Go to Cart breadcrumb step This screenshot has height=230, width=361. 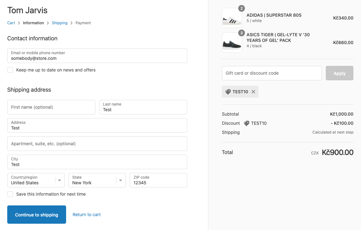[11, 23]
